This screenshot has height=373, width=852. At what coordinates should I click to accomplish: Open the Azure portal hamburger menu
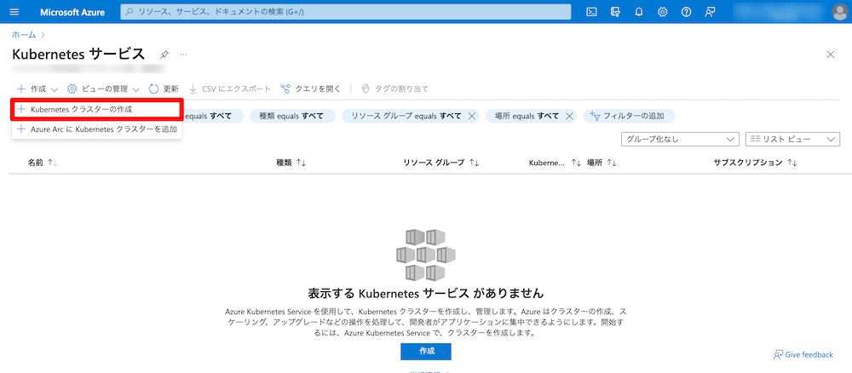coord(14,12)
